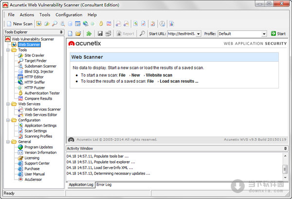Click the greyed Report button
Image resolution: width=292 pixels, height=199 pixels.
pyautogui.click(x=126, y=34)
